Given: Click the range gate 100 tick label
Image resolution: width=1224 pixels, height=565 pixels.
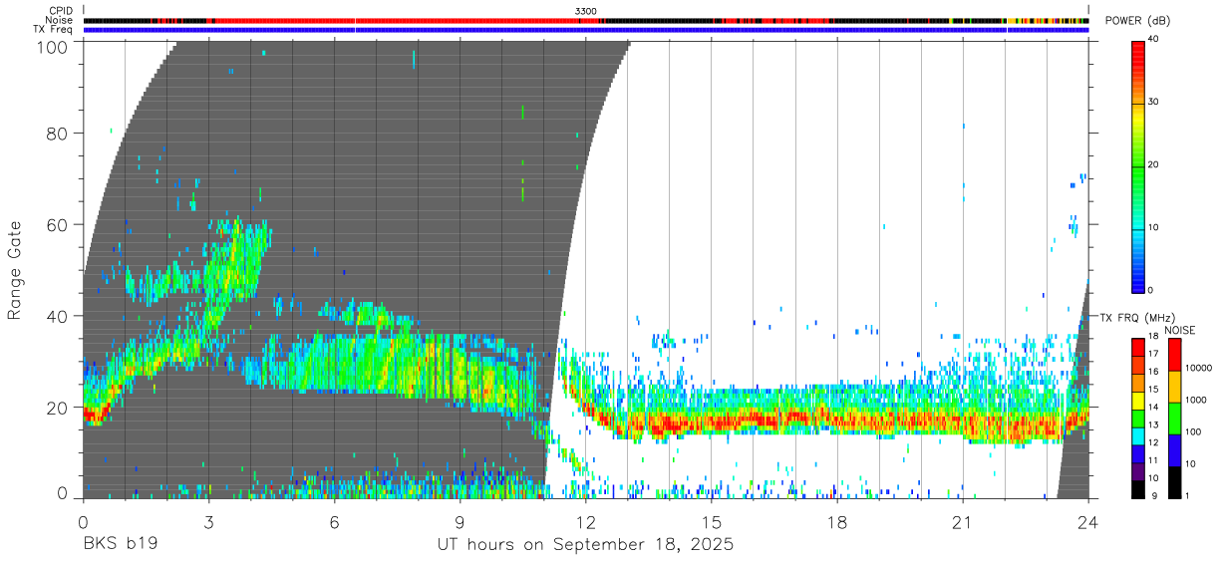Looking at the screenshot, I should [x=52, y=47].
